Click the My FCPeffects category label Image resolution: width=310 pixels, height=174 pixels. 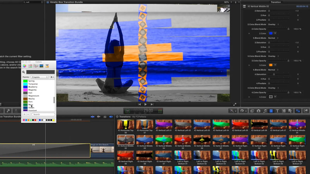[x=139, y=117]
